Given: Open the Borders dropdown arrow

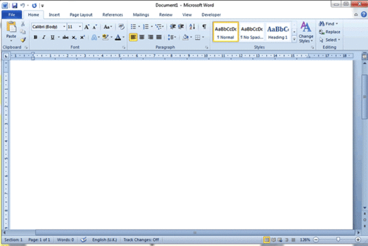Looking at the screenshot, I should click(203, 37).
